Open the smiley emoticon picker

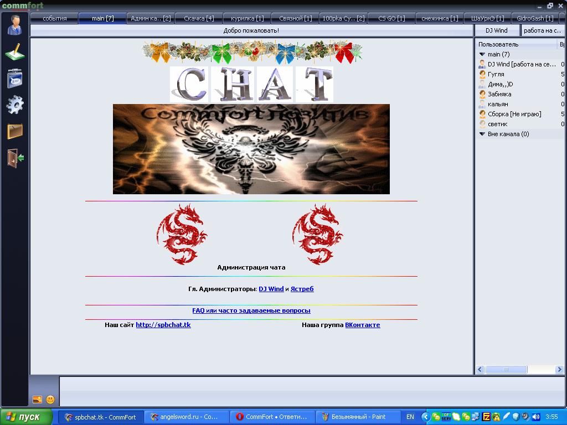pyautogui.click(x=50, y=399)
